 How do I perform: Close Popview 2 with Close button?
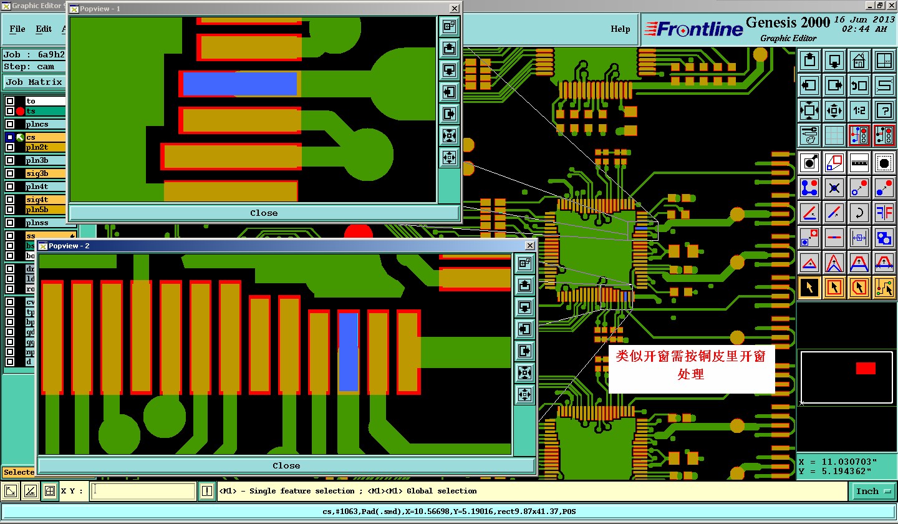pos(286,465)
